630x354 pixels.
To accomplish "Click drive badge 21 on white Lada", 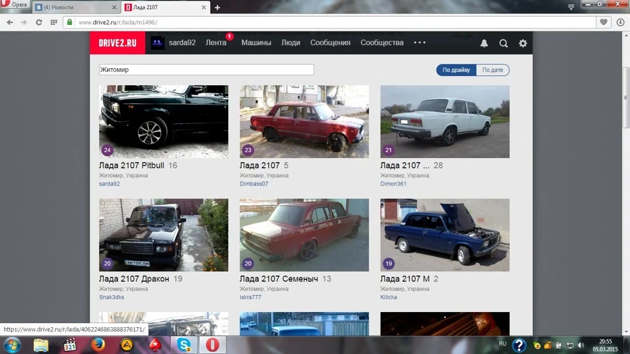I will tap(388, 150).
